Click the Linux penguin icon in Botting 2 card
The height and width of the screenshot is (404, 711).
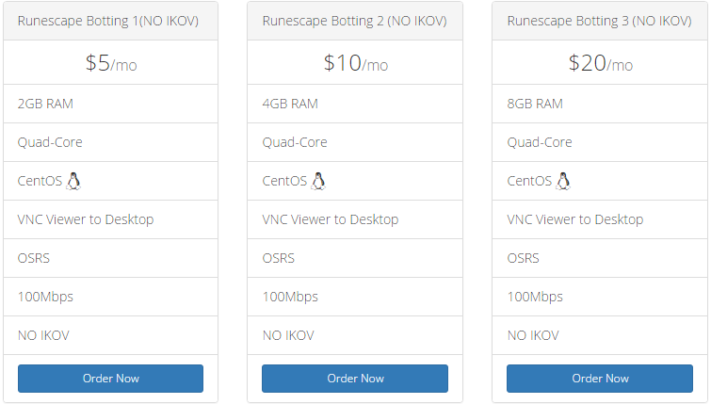point(318,181)
